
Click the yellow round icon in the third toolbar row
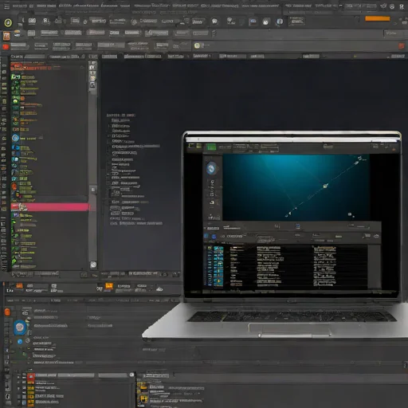click(x=197, y=45)
